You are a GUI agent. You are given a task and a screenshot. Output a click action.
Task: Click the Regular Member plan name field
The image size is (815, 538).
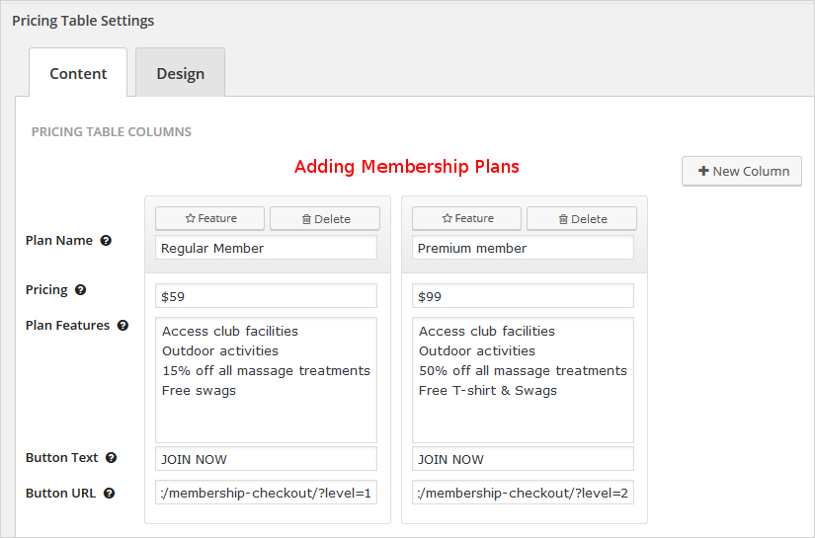click(267, 248)
